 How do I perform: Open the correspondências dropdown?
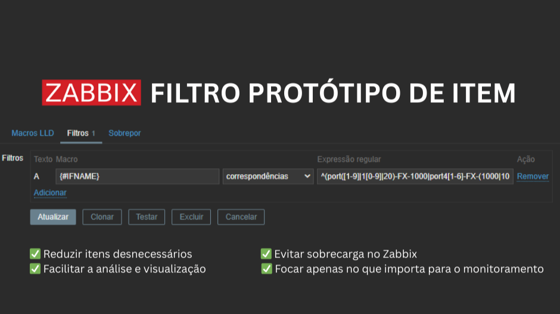coord(268,177)
